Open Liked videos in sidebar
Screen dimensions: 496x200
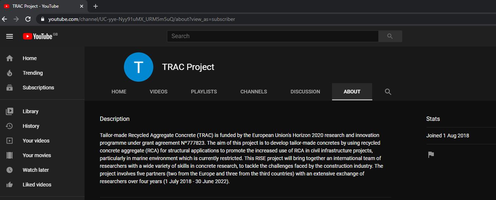point(37,185)
